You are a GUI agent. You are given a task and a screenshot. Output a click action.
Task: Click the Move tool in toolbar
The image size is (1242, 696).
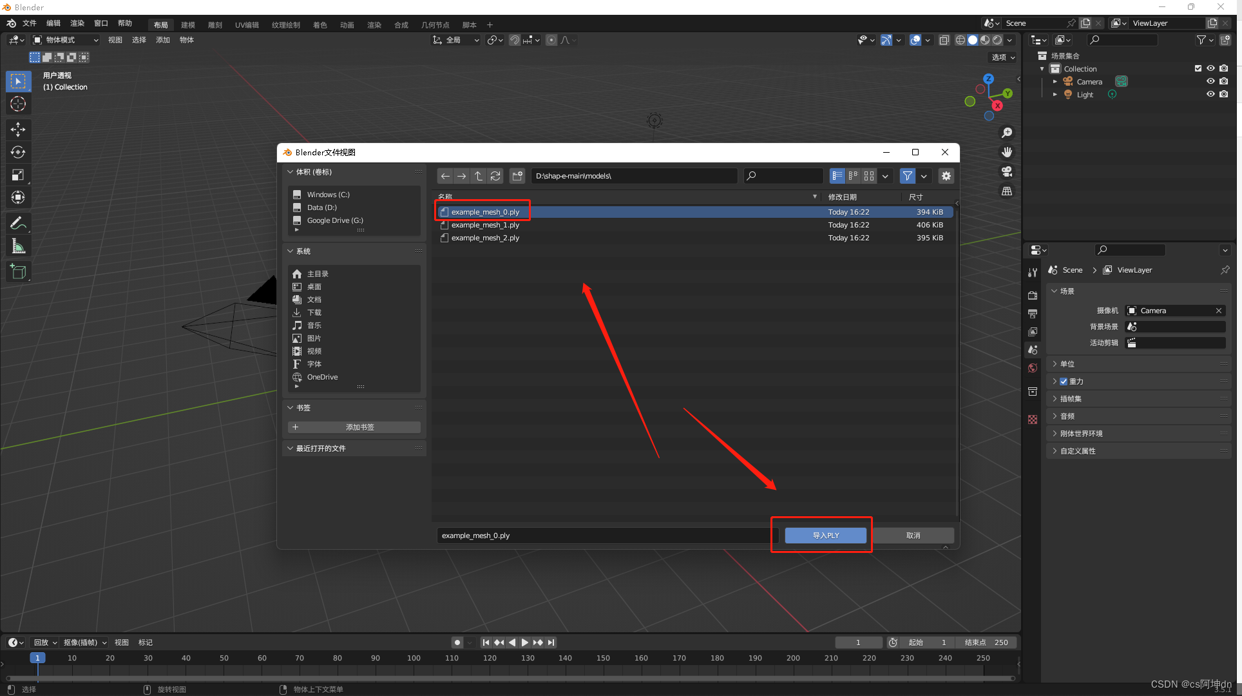pos(19,129)
